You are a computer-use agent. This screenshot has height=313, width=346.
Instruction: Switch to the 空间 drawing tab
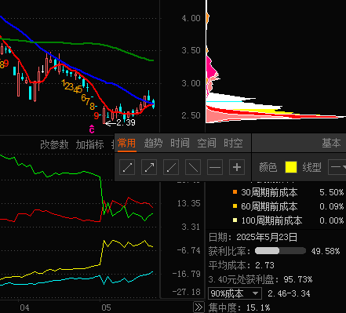(206, 143)
